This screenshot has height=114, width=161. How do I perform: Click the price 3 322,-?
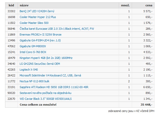pos(148,40)
